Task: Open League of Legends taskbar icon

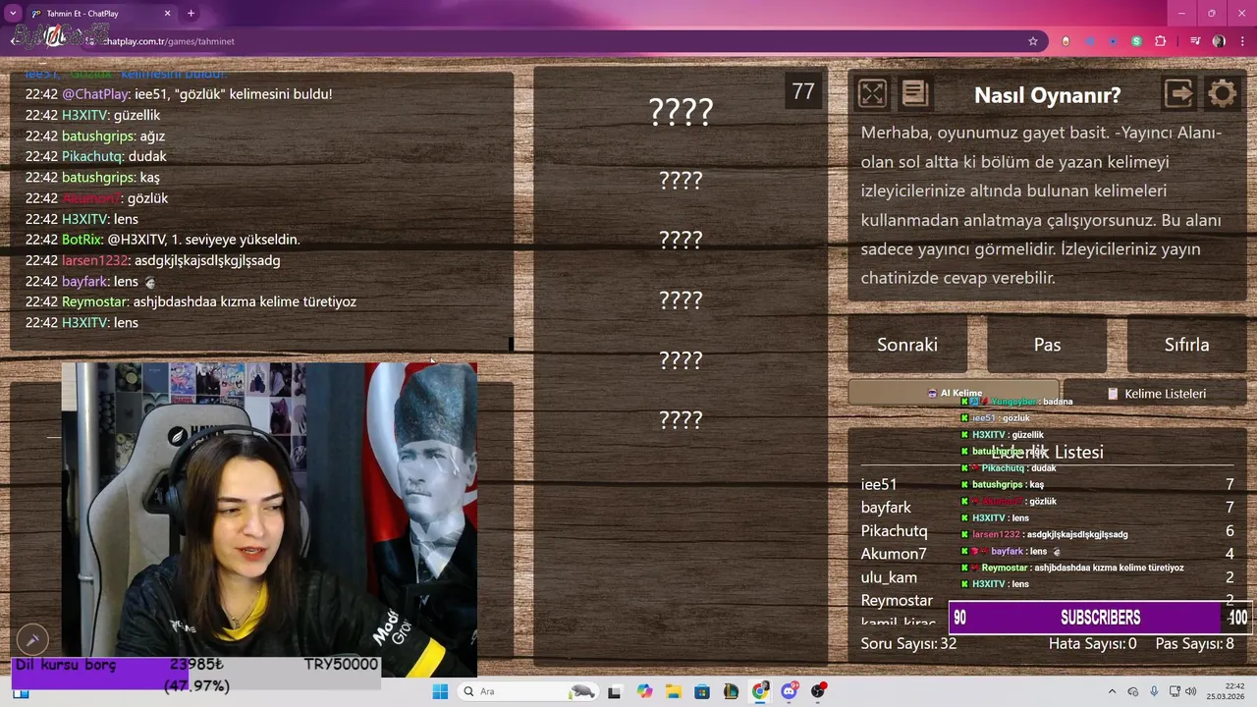Action: click(732, 691)
